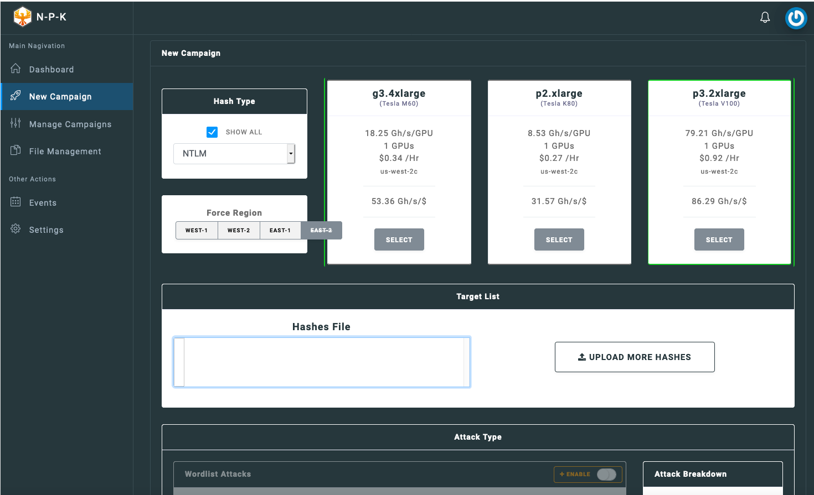
Task: Open the Hashes File selection list
Action: point(322,362)
